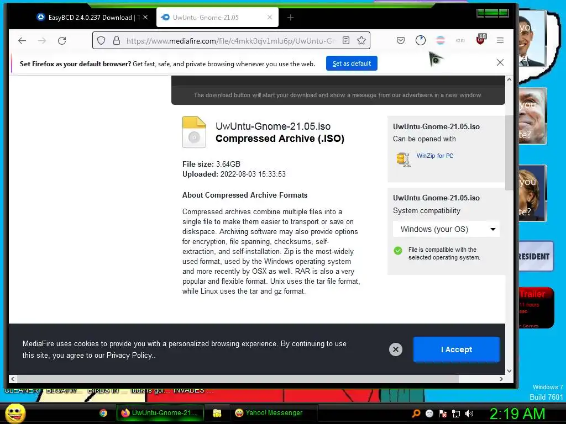Click the green window control bars
This screenshot has height=424, width=566.
[x=492, y=13]
